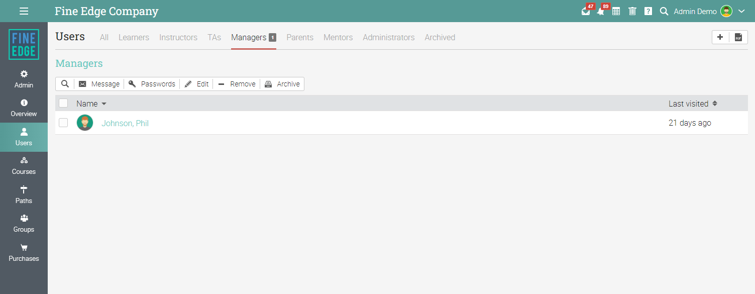Open Paths in sidebar
This screenshot has height=294, width=755.
tap(24, 195)
